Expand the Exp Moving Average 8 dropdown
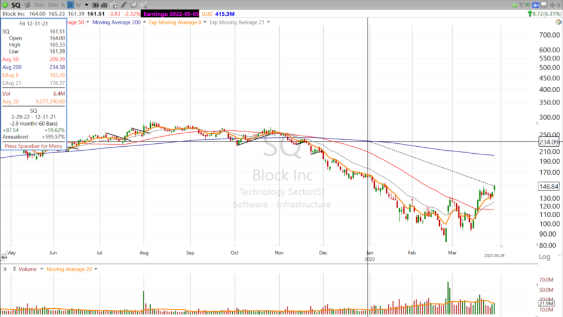Image resolution: width=563 pixels, height=317 pixels. click(x=205, y=22)
